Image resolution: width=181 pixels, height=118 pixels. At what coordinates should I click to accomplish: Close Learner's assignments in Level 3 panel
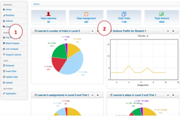(x=98, y=95)
